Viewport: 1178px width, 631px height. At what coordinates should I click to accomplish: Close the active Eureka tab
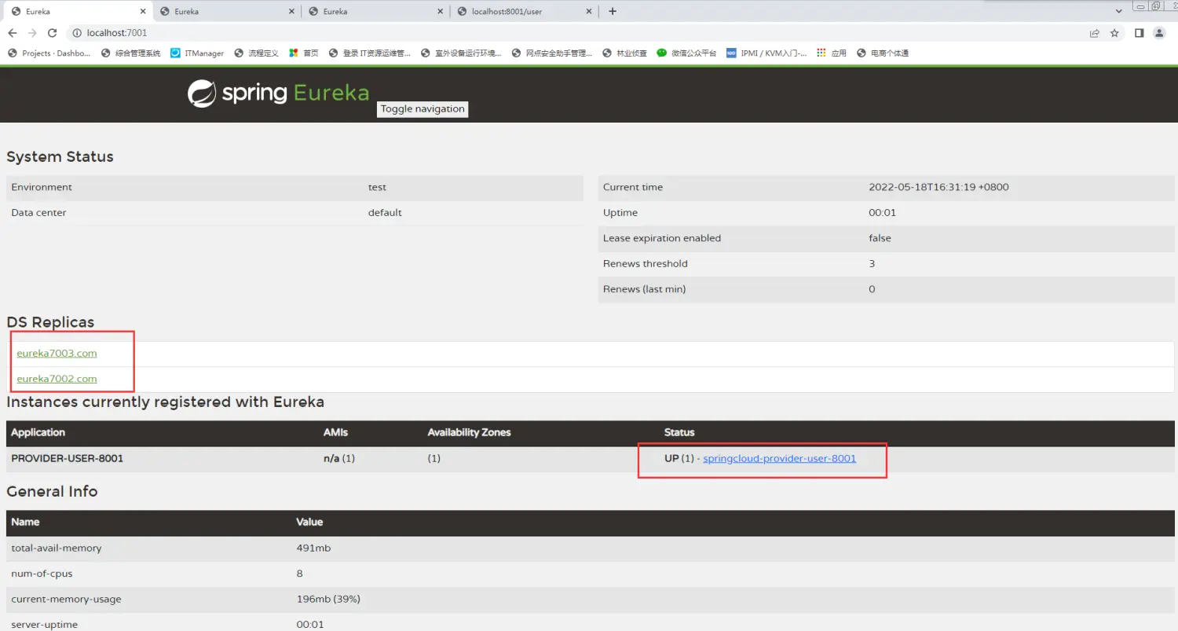pyautogui.click(x=143, y=12)
